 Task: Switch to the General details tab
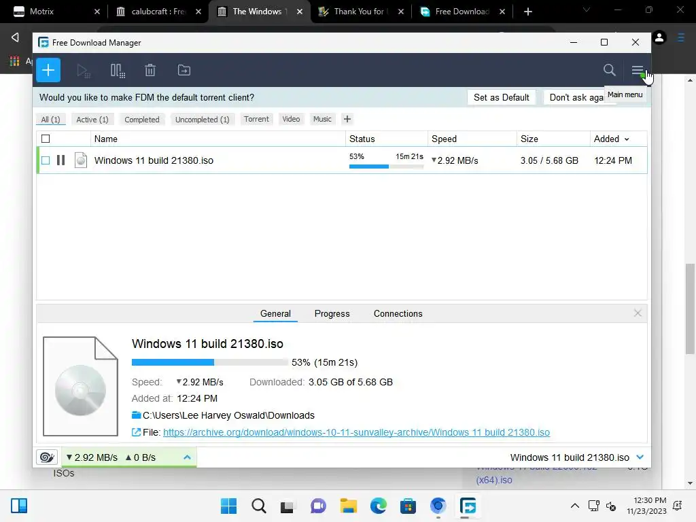click(276, 313)
